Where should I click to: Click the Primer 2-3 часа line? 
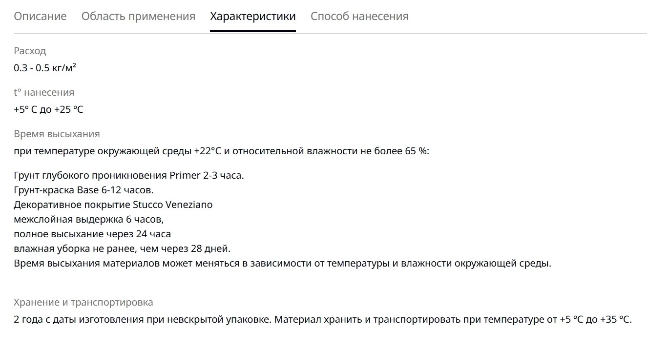(129, 175)
